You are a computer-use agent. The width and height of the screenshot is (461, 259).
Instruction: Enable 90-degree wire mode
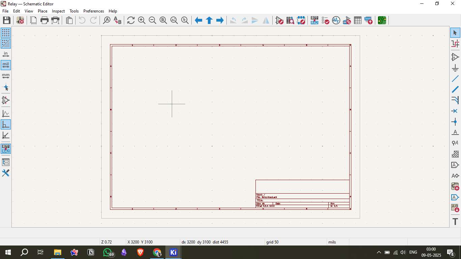tap(6, 124)
